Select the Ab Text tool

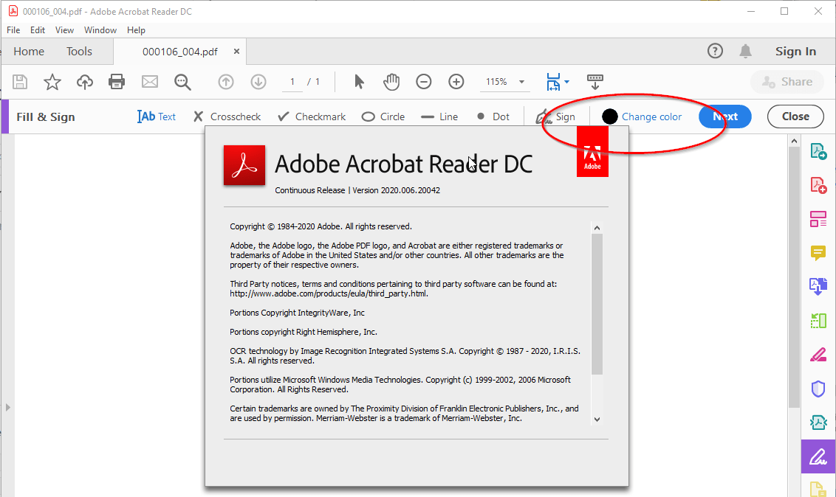[157, 117]
